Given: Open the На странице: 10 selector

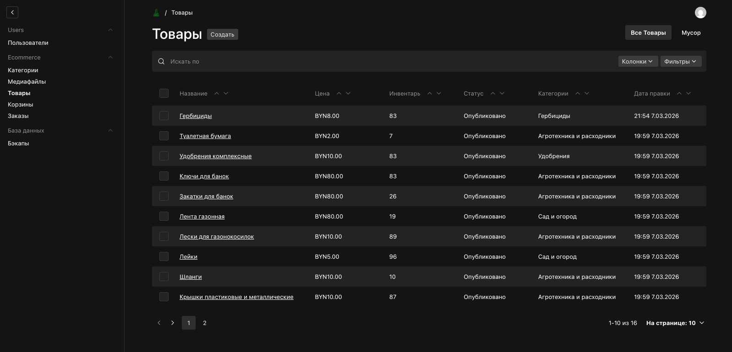Looking at the screenshot, I should pos(675,323).
